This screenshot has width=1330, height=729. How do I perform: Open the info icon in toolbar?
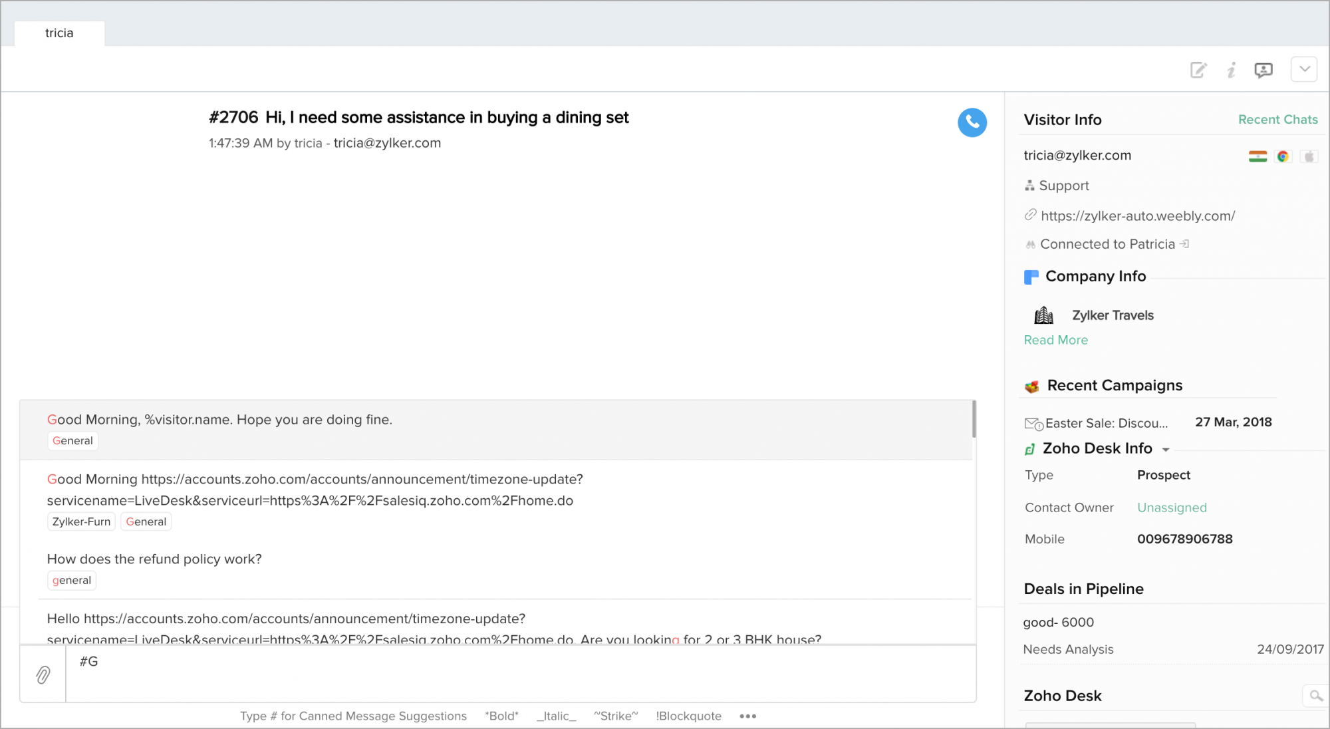point(1231,70)
